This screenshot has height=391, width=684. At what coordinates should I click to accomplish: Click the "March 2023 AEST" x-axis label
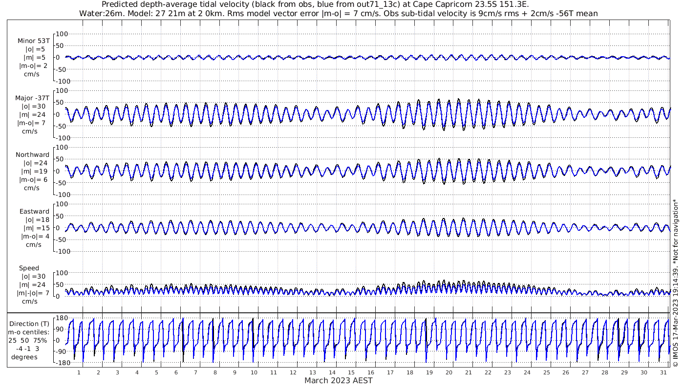pyautogui.click(x=338, y=380)
